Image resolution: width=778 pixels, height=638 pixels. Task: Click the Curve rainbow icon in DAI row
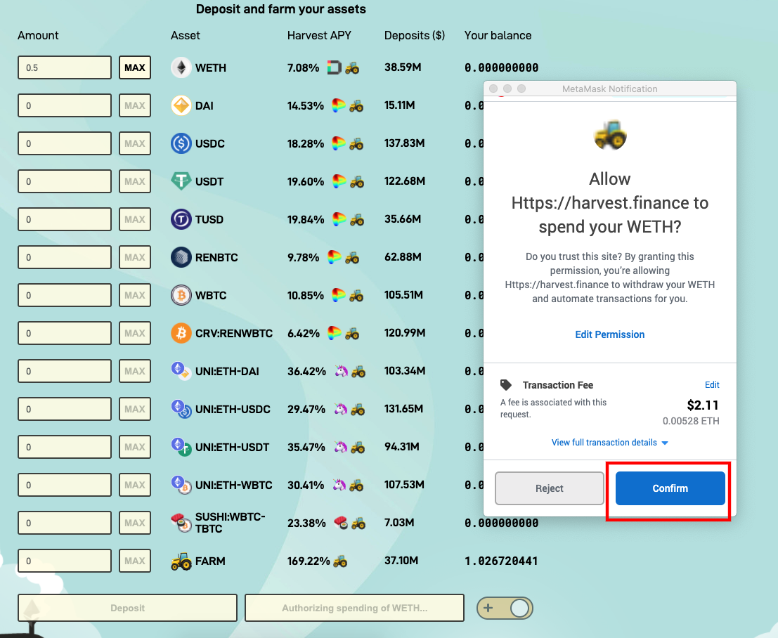pyautogui.click(x=338, y=105)
